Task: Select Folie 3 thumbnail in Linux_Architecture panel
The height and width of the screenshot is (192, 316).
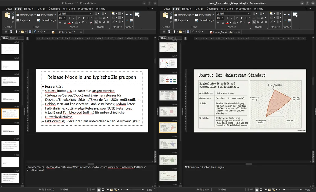Action: tap(168, 79)
